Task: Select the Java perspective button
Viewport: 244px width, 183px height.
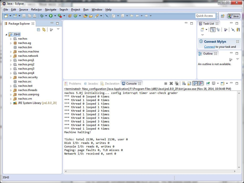Action: click(x=234, y=16)
